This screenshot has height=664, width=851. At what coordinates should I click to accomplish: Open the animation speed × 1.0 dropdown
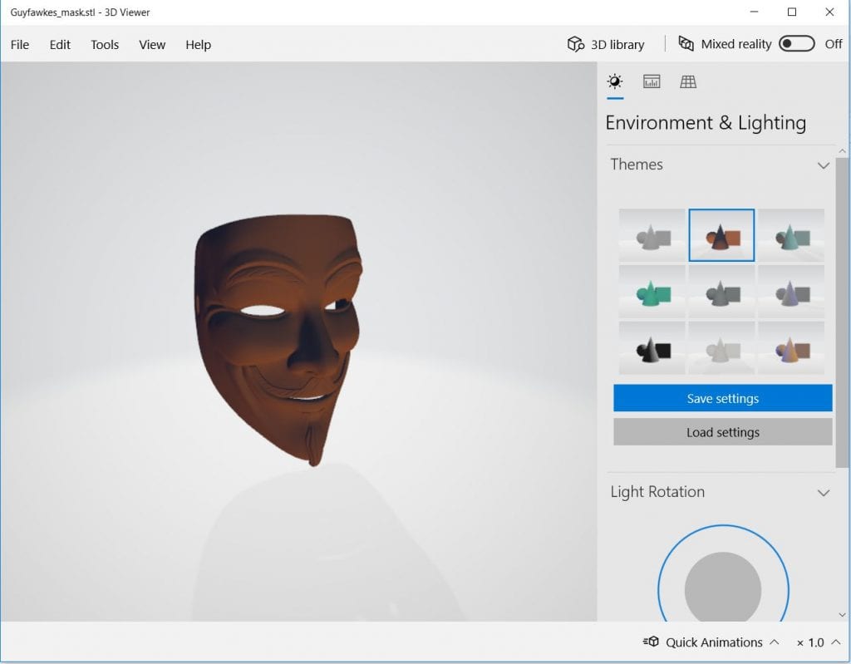tap(816, 642)
